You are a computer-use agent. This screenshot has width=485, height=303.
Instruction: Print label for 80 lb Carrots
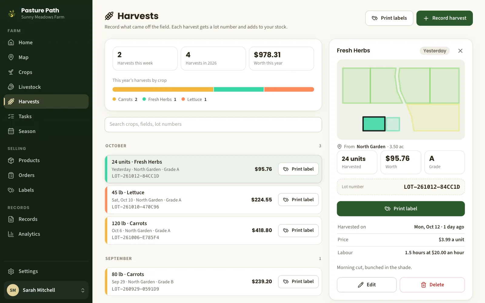(298, 281)
